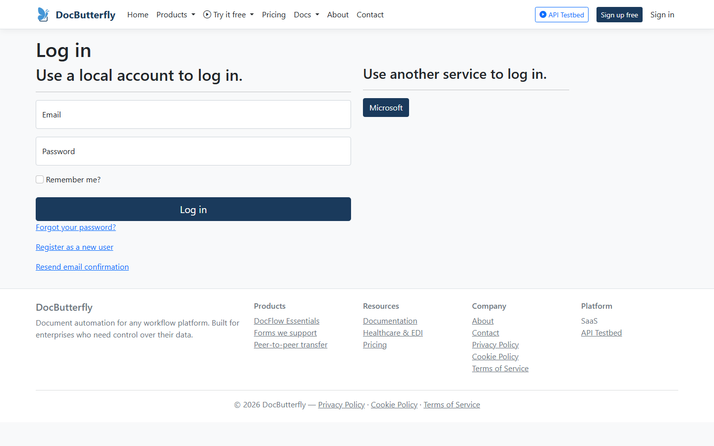Open About link under Company
The image size is (714, 446).
pos(483,321)
